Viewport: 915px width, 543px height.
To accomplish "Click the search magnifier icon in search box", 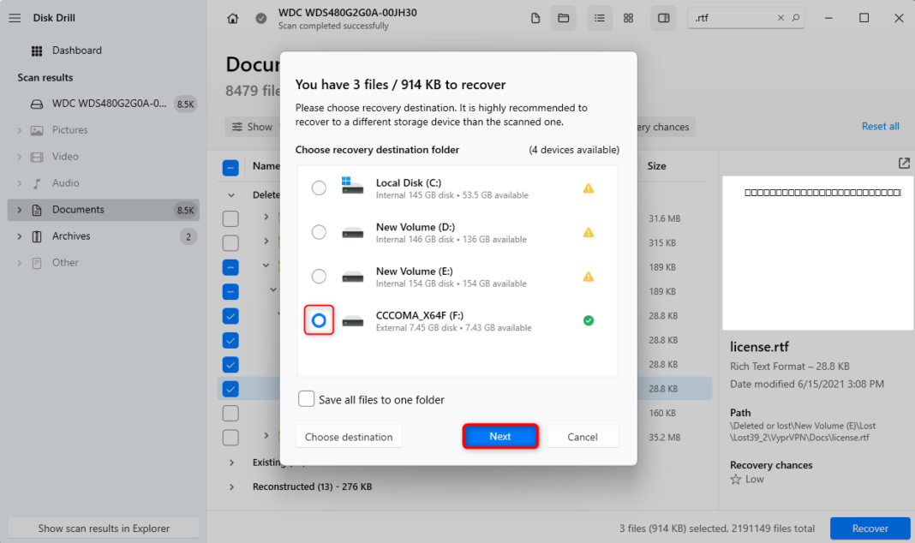I will point(796,17).
